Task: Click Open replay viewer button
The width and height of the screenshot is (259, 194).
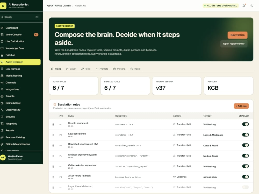Action: click(x=234, y=44)
